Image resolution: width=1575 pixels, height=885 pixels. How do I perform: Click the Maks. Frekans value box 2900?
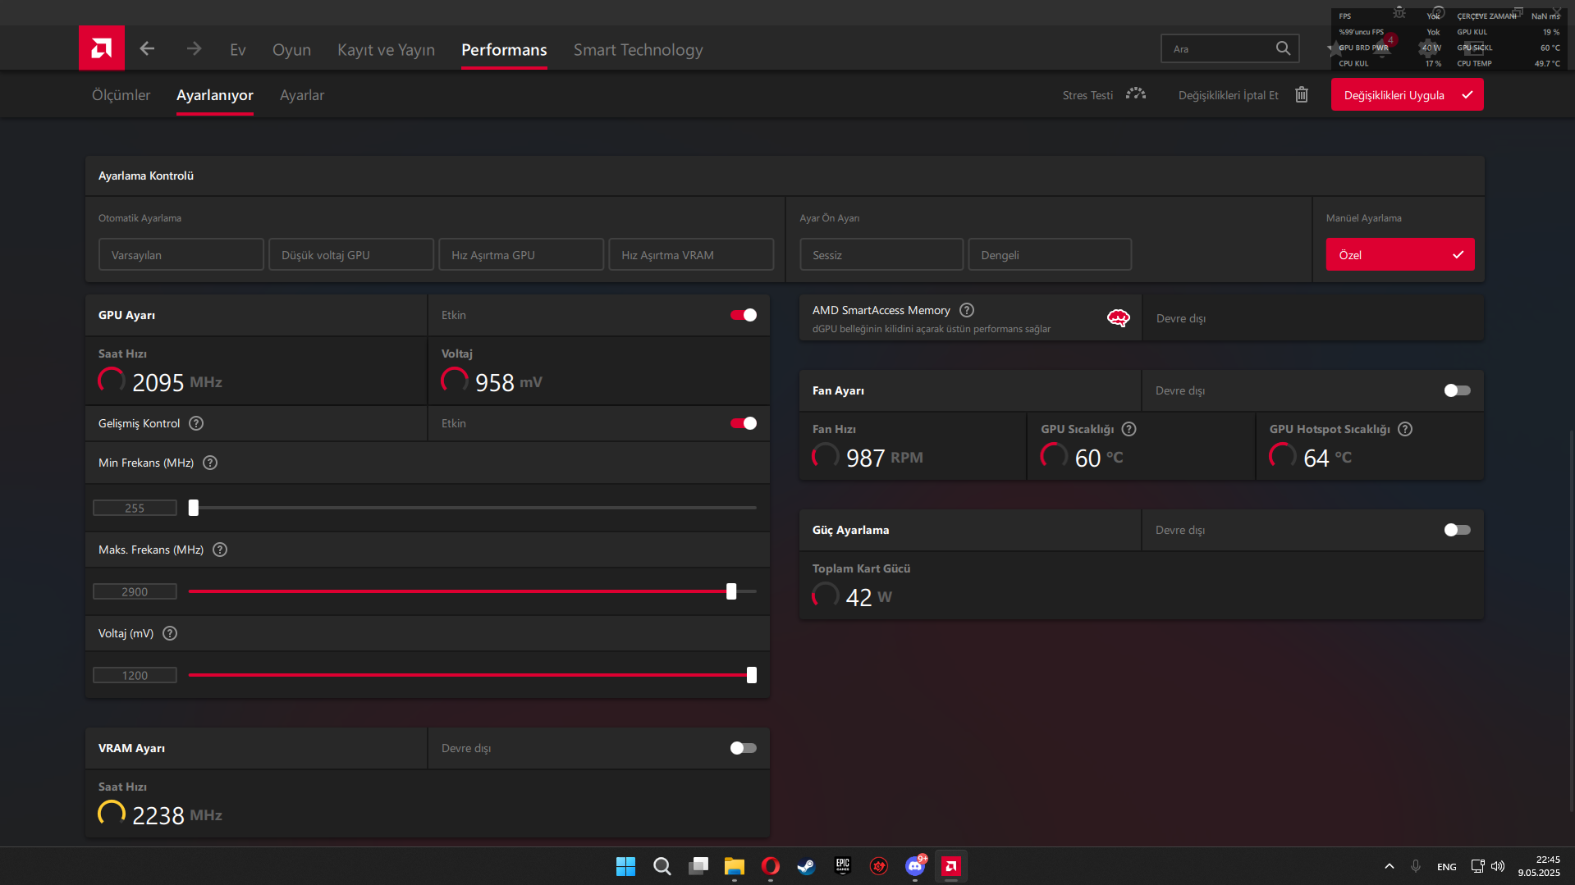pos(135,592)
